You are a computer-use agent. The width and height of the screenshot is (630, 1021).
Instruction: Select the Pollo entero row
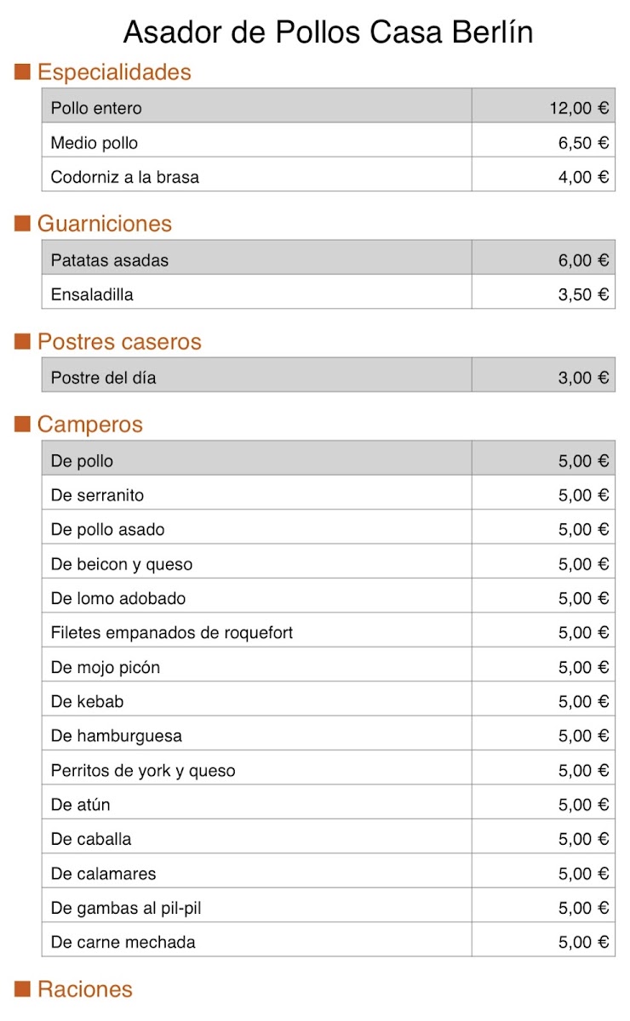point(329,108)
